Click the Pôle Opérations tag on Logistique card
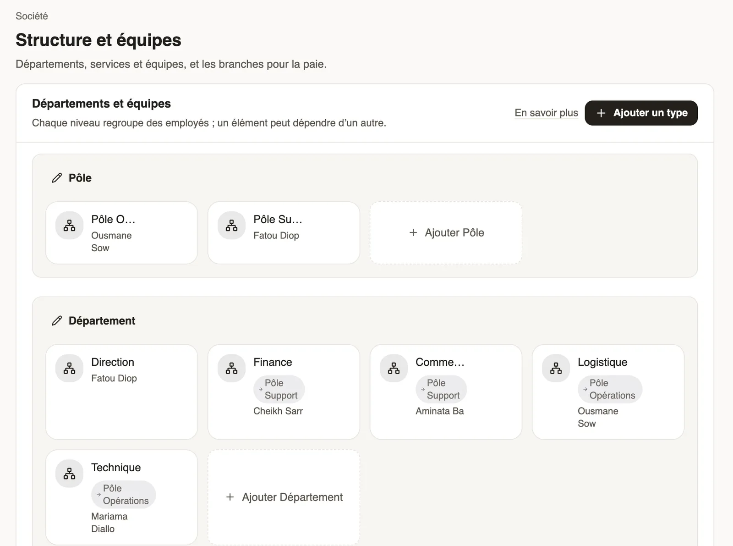 coord(610,389)
